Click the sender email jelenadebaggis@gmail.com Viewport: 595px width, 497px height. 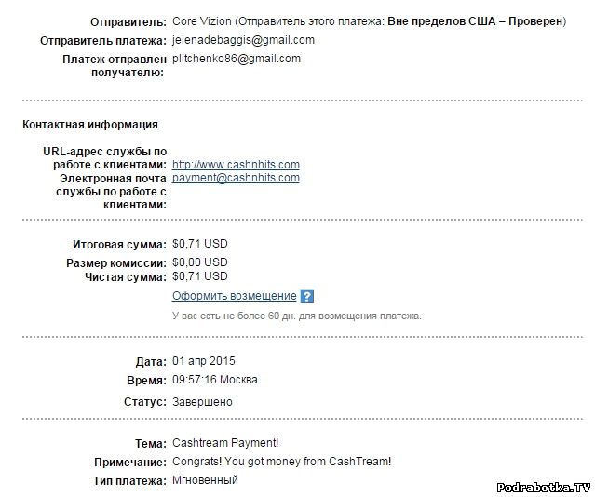[x=243, y=40]
